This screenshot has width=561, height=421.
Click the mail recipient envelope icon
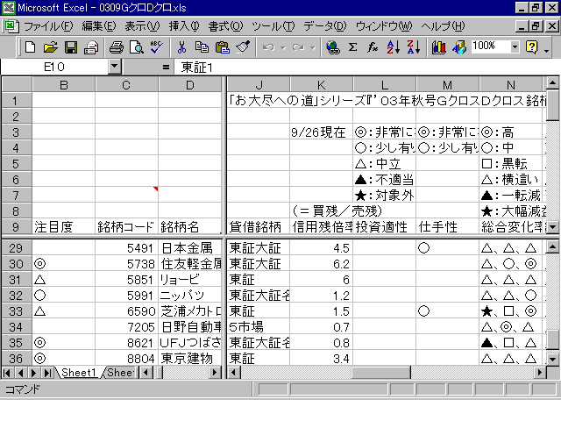tap(91, 47)
